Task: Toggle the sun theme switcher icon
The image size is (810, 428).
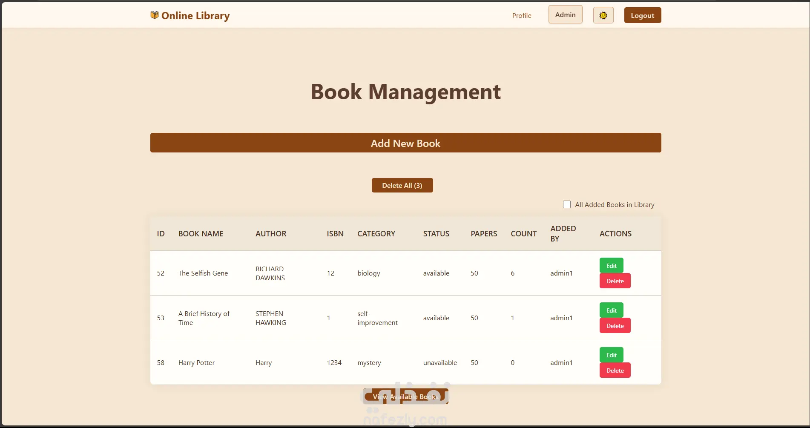Action: click(x=603, y=15)
